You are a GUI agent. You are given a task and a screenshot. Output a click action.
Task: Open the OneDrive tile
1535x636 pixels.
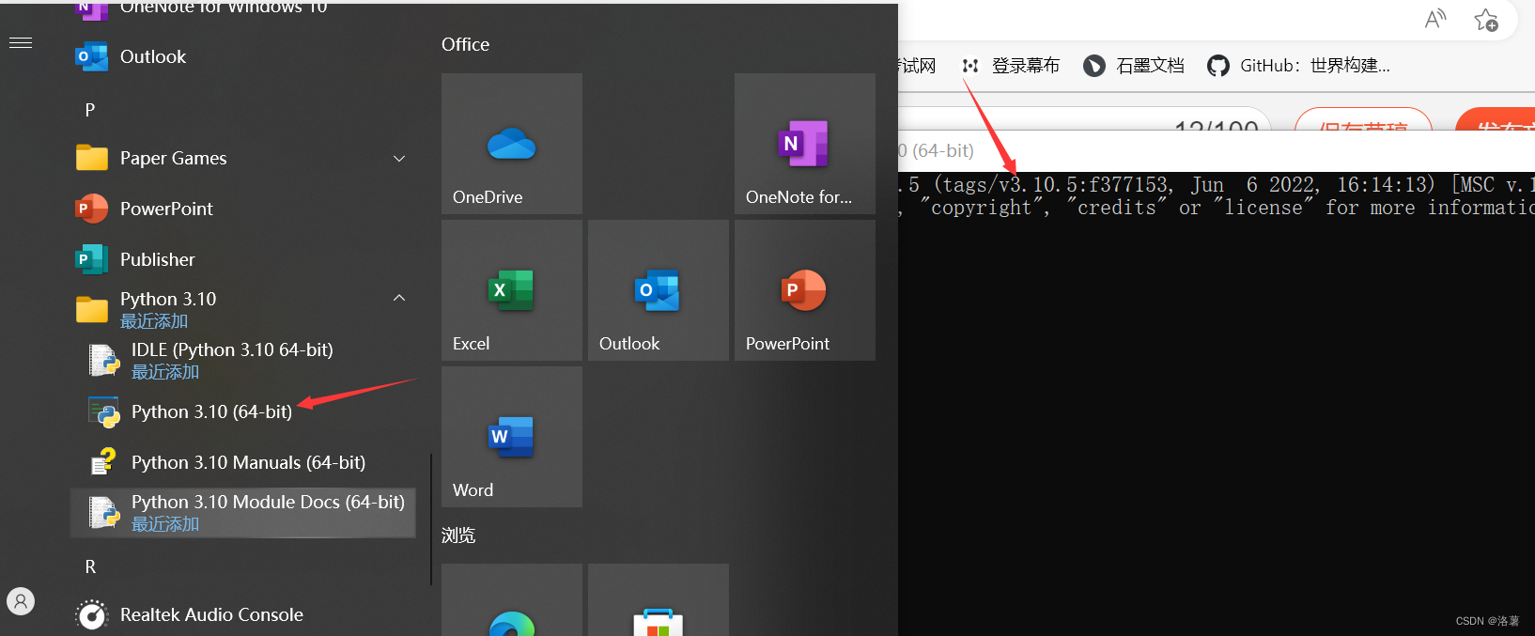pyautogui.click(x=512, y=144)
